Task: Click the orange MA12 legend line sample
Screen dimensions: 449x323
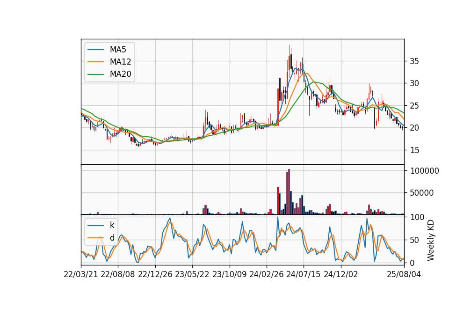Action: 95,62
